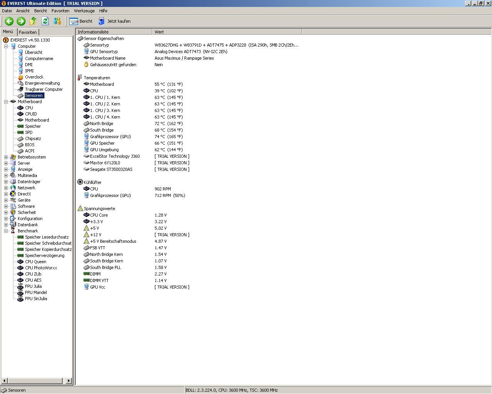Select the ACPI tree item
Image resolution: width=492 pixels, height=394 pixels.
[30, 151]
